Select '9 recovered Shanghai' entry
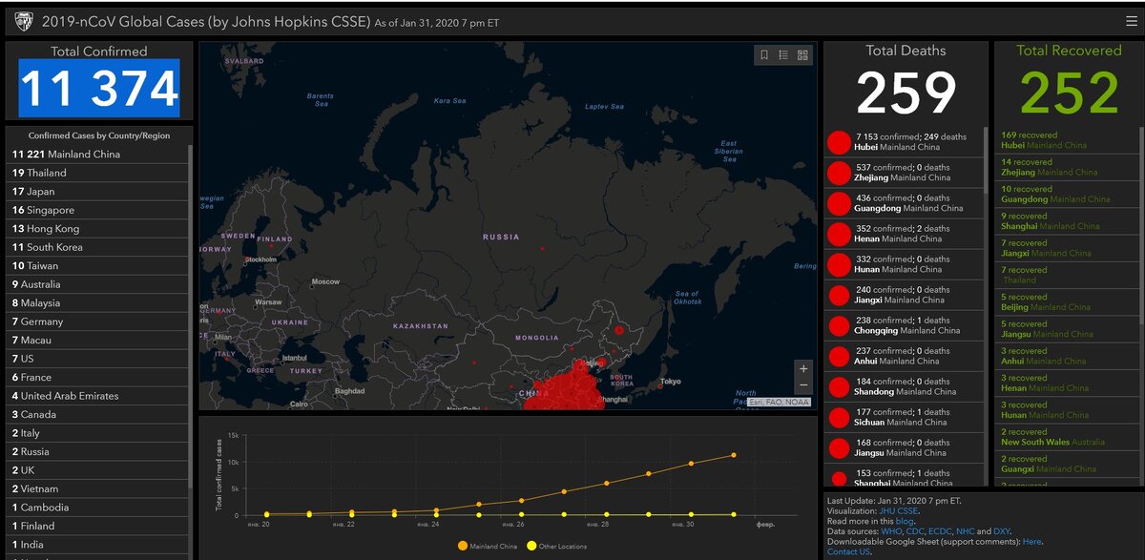1145x560 pixels. [x=1066, y=221]
